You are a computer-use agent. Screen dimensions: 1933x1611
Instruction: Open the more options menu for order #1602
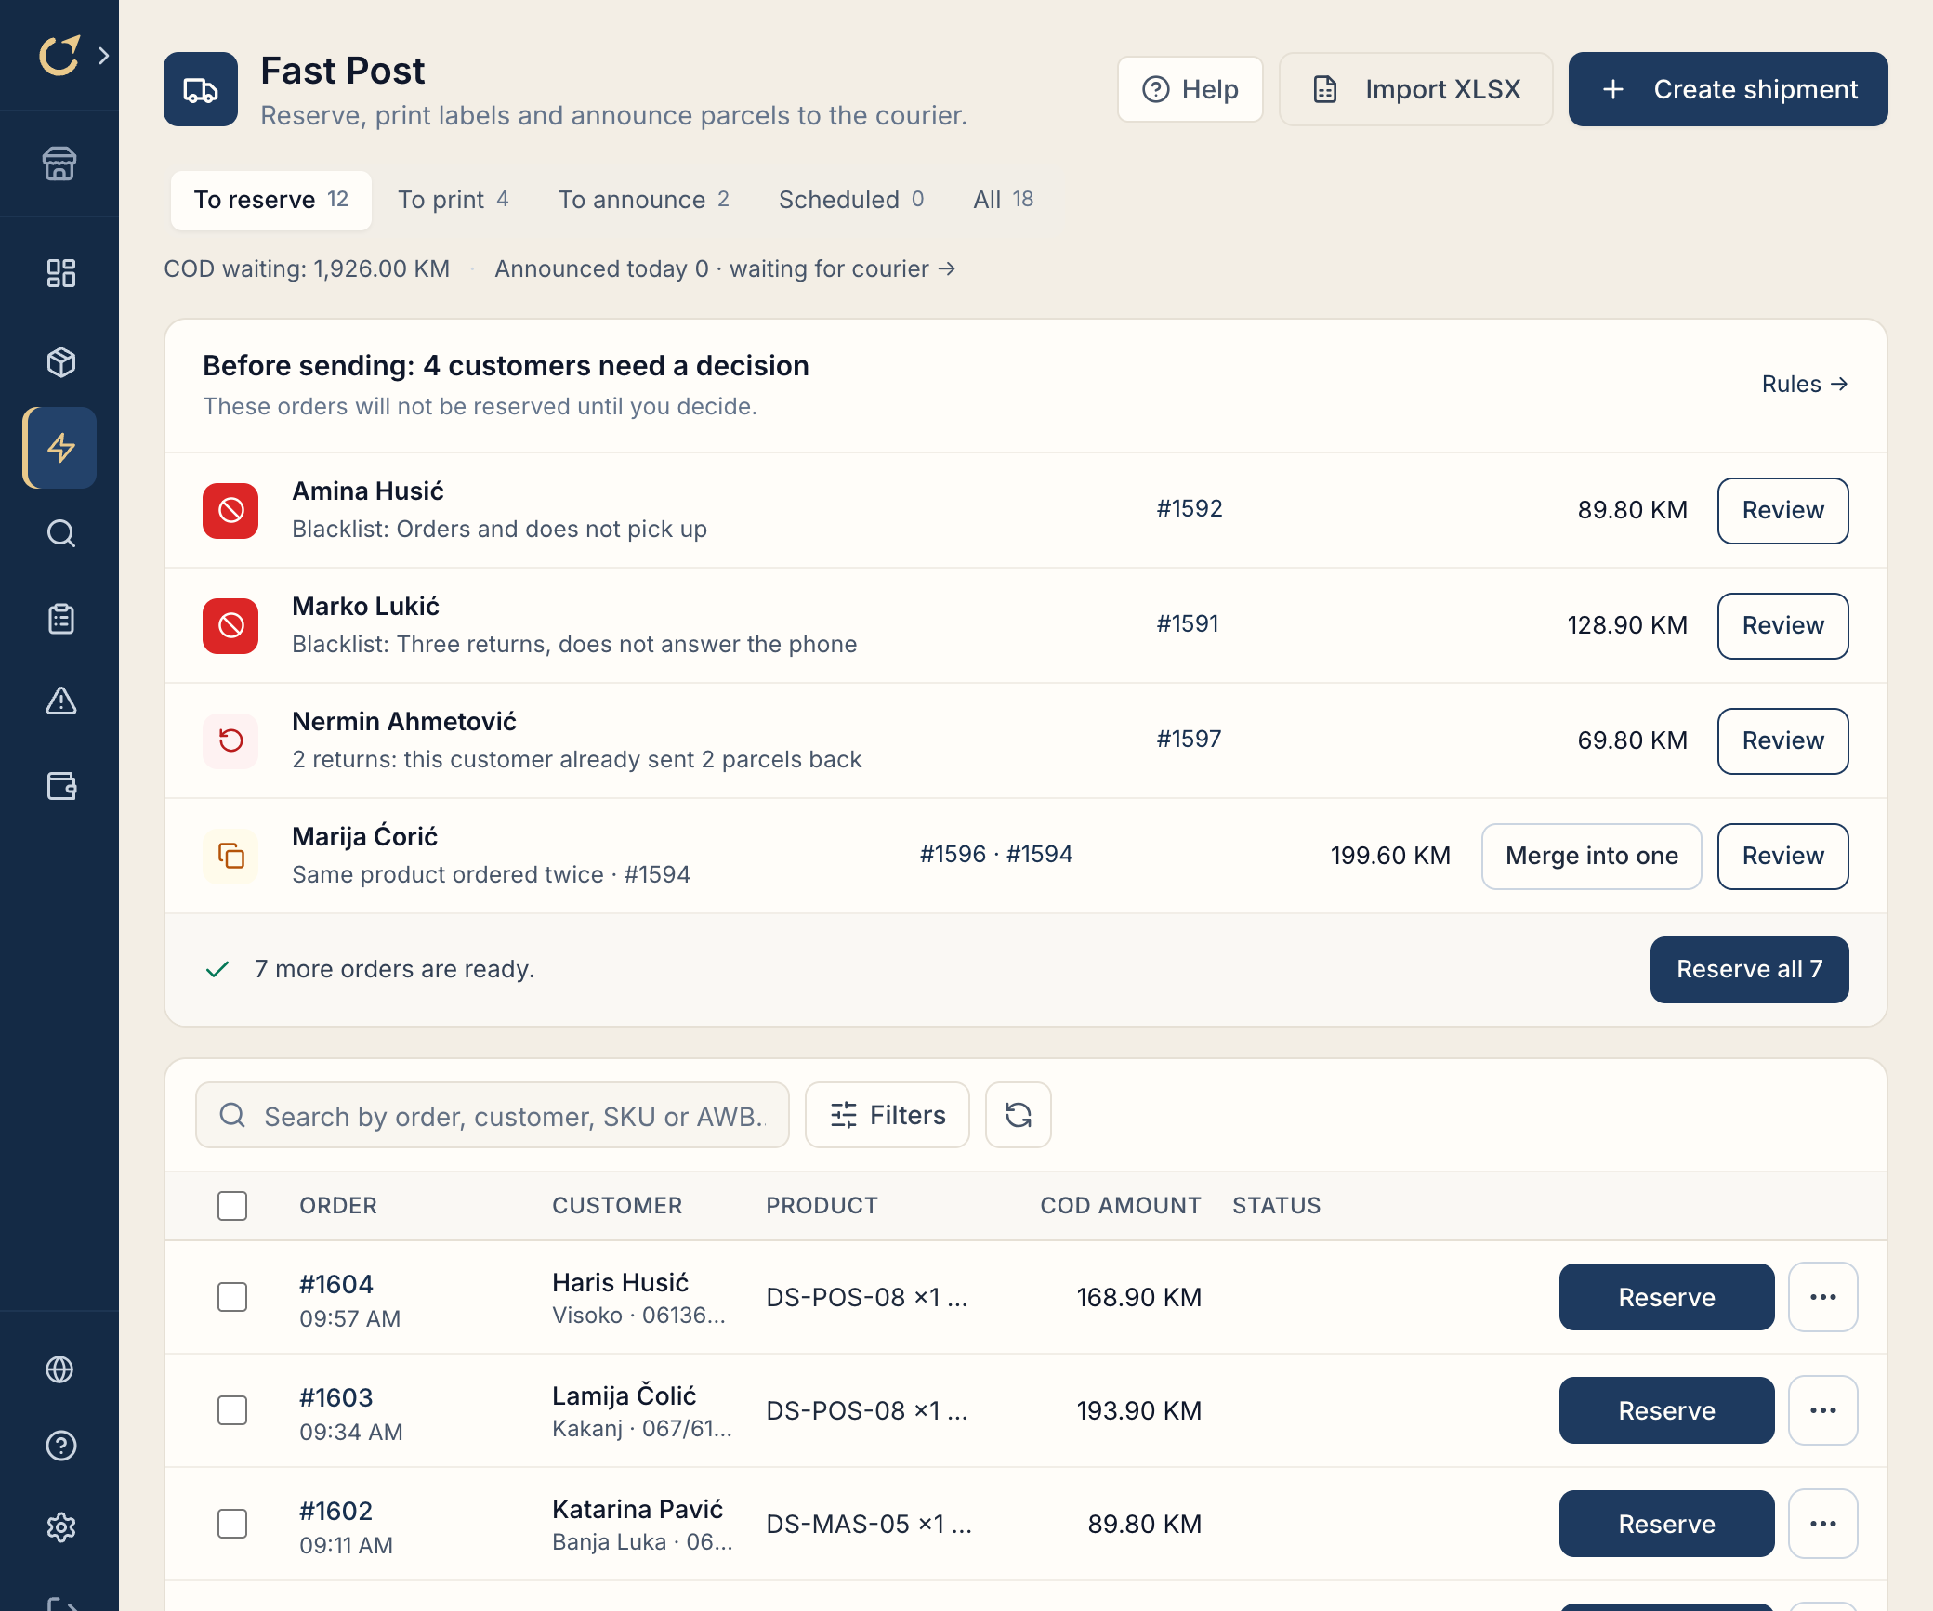click(x=1823, y=1524)
